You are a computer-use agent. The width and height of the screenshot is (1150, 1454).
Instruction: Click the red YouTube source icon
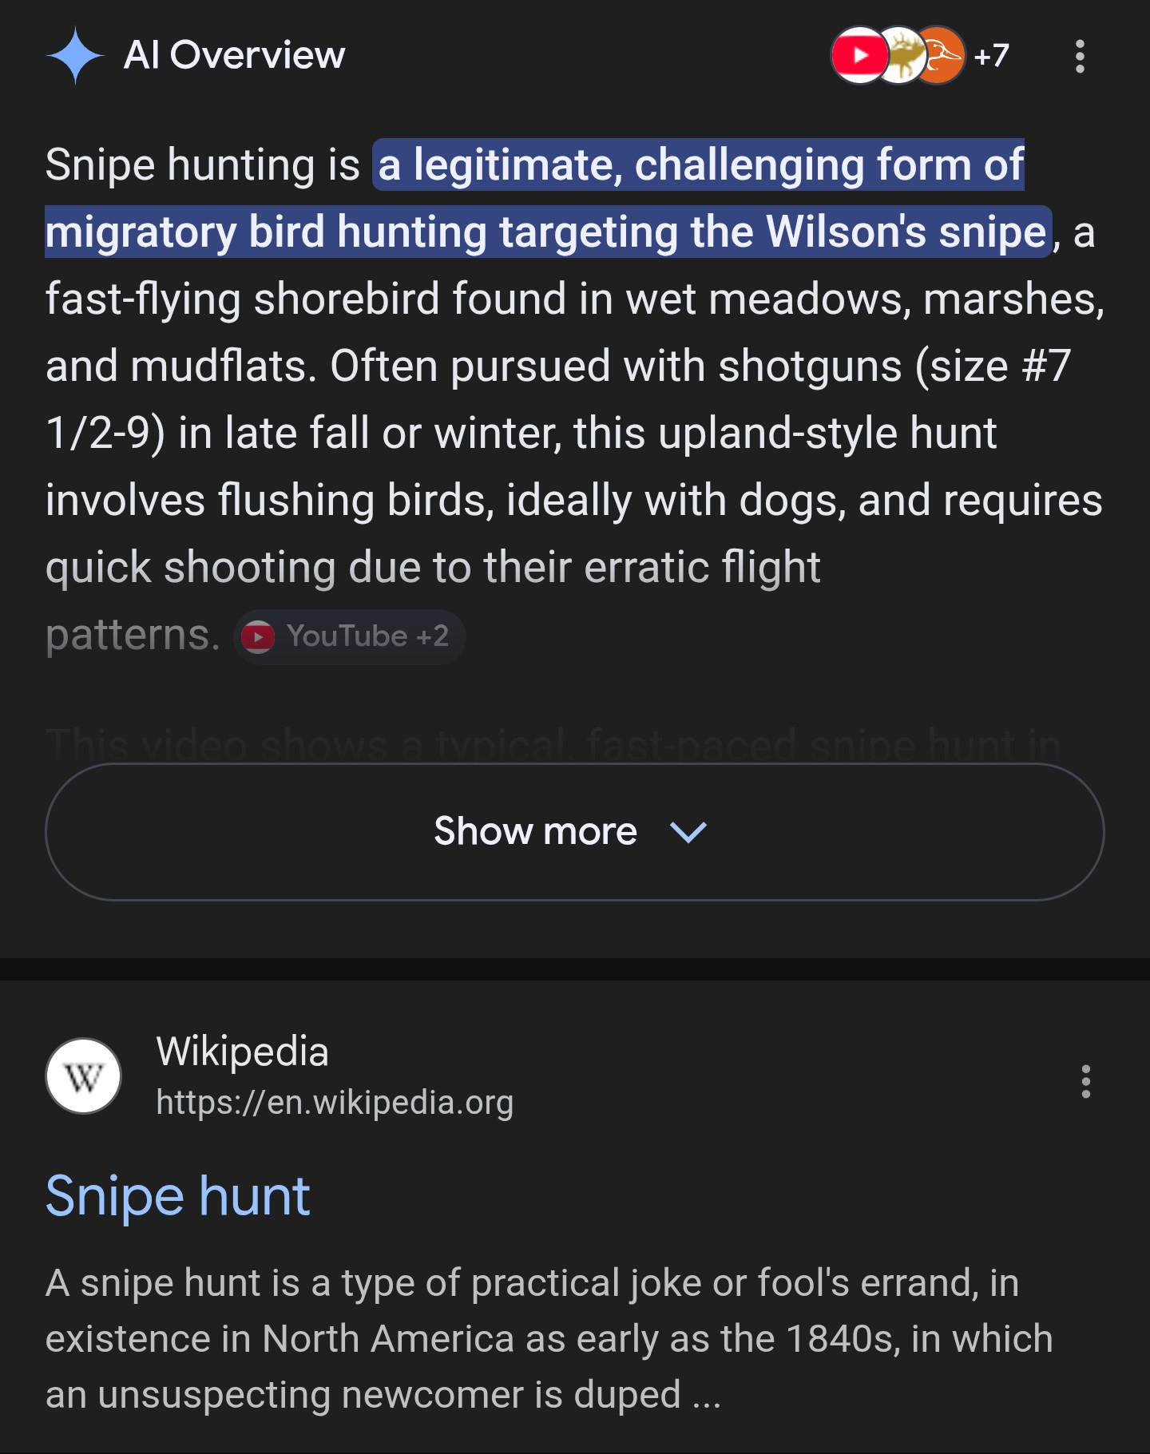858,55
